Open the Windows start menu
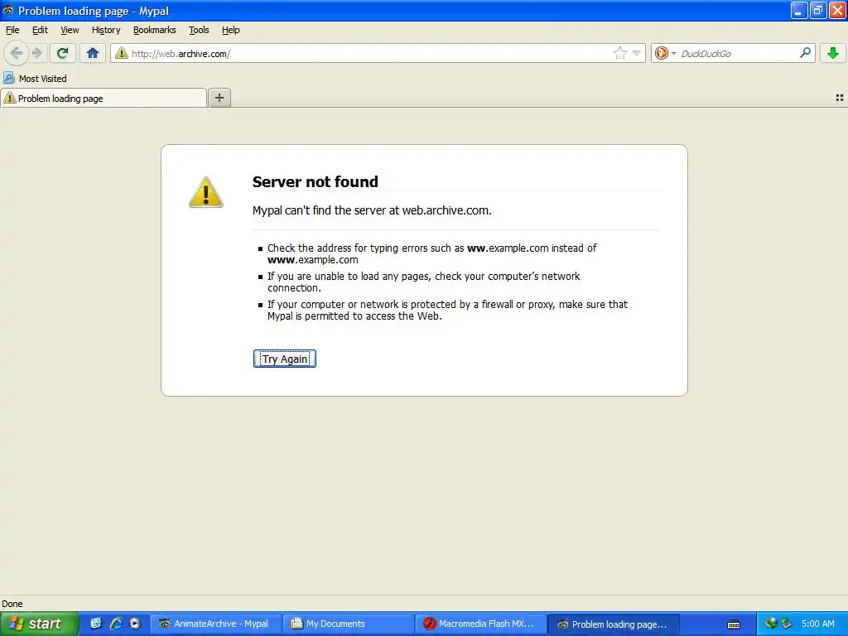This screenshot has height=636, width=848. click(x=39, y=624)
